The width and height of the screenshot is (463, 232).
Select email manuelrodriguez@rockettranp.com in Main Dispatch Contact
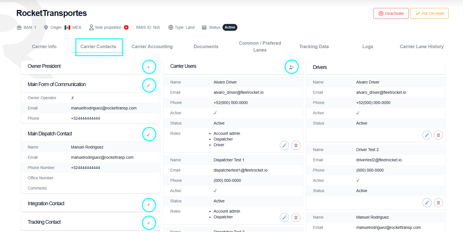102,157
